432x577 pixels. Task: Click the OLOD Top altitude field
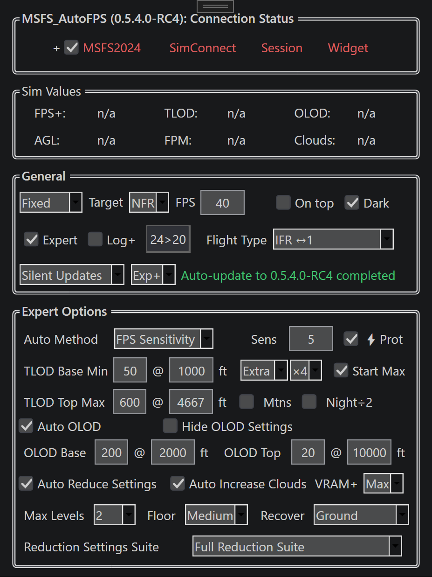click(370, 452)
